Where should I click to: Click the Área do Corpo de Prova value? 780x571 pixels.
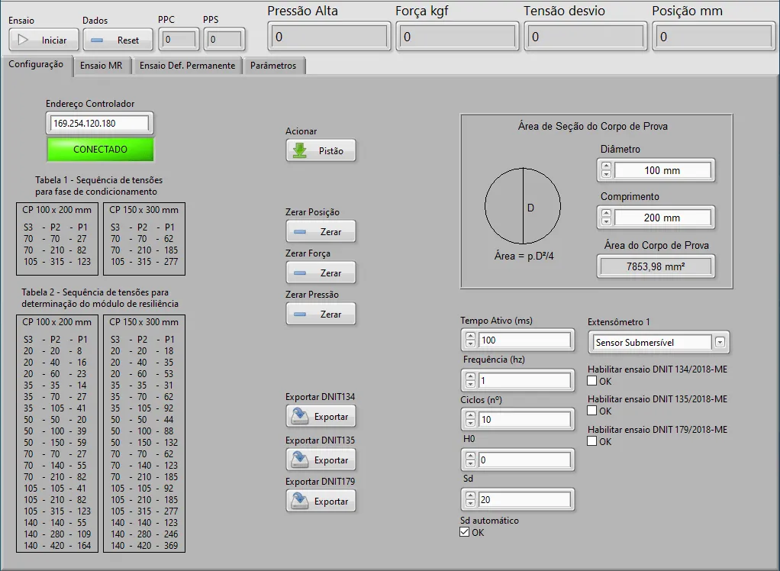click(x=656, y=266)
